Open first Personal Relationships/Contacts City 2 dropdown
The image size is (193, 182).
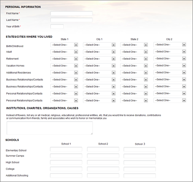click(170, 93)
